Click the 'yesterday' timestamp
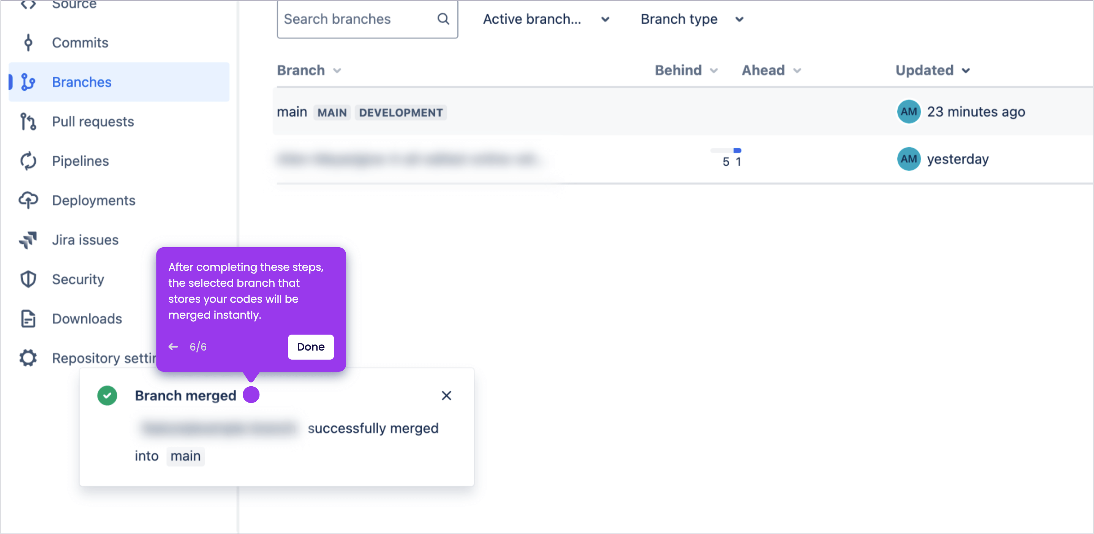The height and width of the screenshot is (534, 1094). (957, 159)
